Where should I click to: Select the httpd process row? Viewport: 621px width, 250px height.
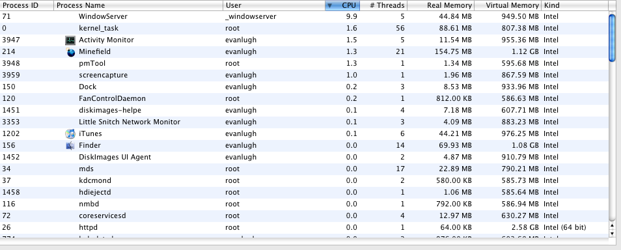[304, 228]
